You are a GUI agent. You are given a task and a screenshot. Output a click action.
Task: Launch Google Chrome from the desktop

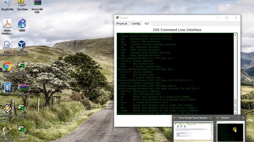pyautogui.click(x=7, y=68)
